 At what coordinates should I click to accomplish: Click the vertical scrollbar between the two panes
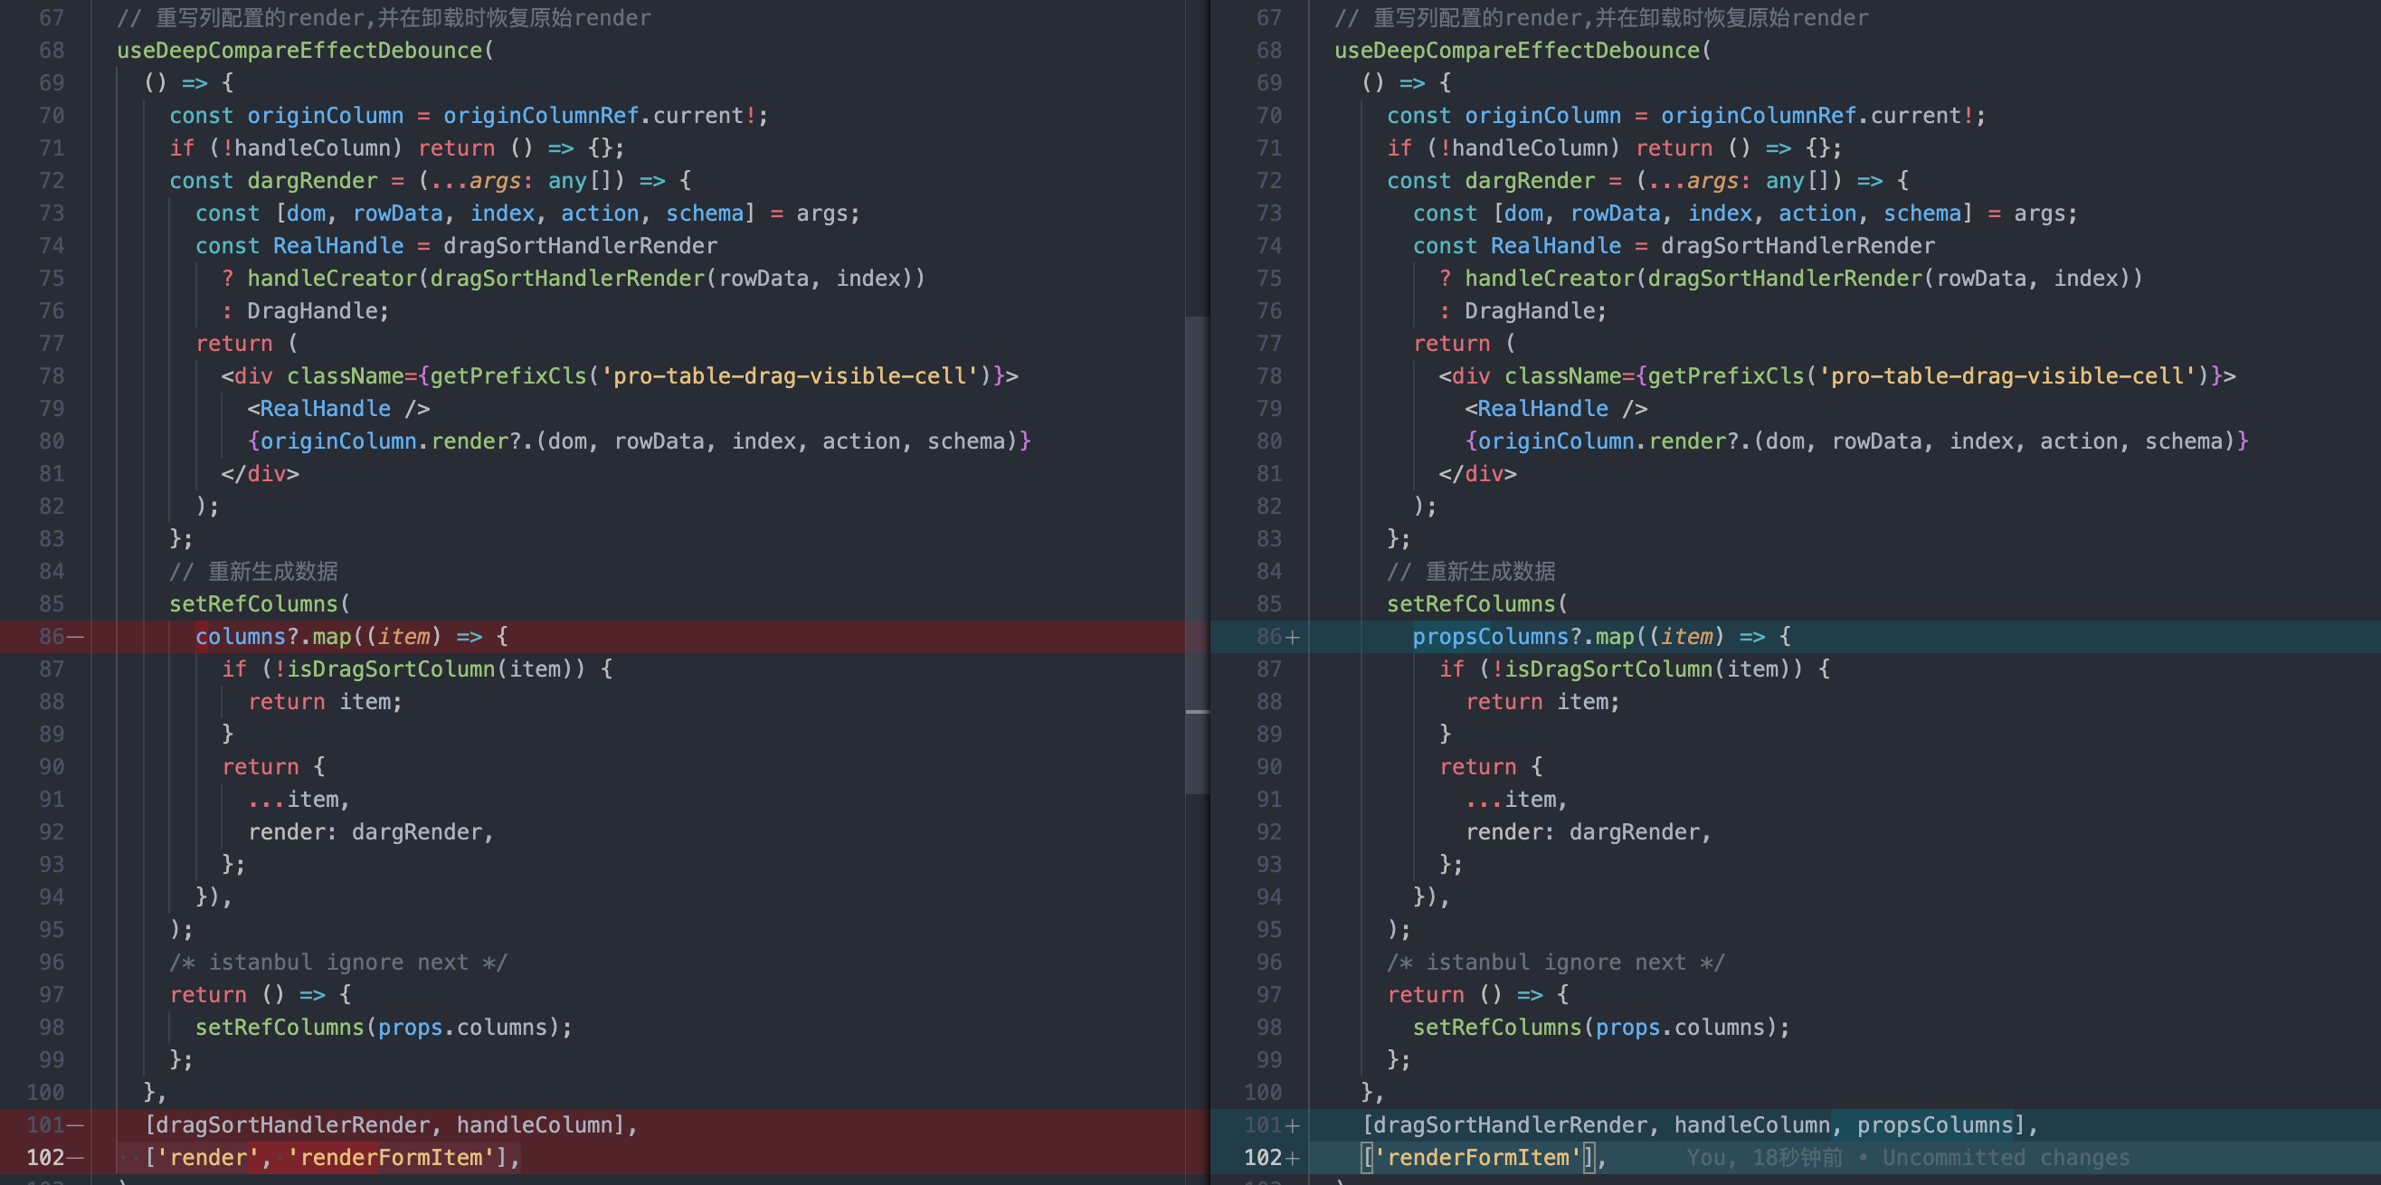[1197, 555]
